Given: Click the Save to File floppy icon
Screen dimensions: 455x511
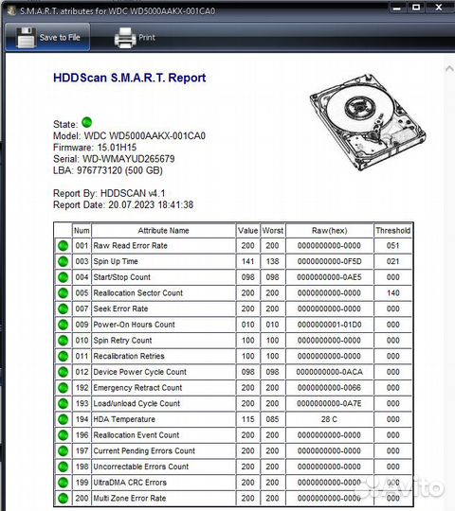Looking at the screenshot, I should tap(26, 38).
